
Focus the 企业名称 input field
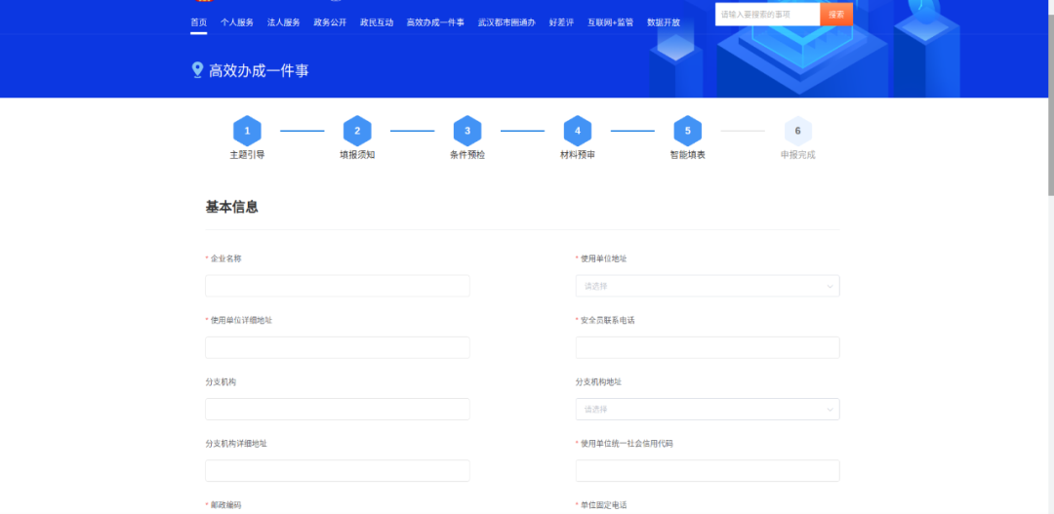pos(338,286)
